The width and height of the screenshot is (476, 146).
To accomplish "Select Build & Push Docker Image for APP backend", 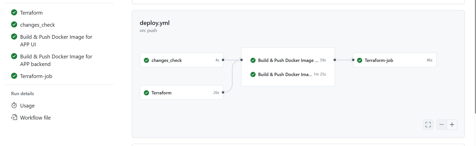I will tap(56, 60).
